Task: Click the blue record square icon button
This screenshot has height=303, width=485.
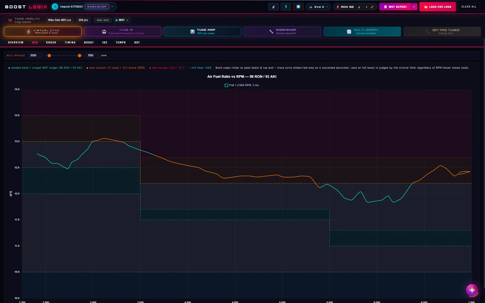Action: click(298, 7)
